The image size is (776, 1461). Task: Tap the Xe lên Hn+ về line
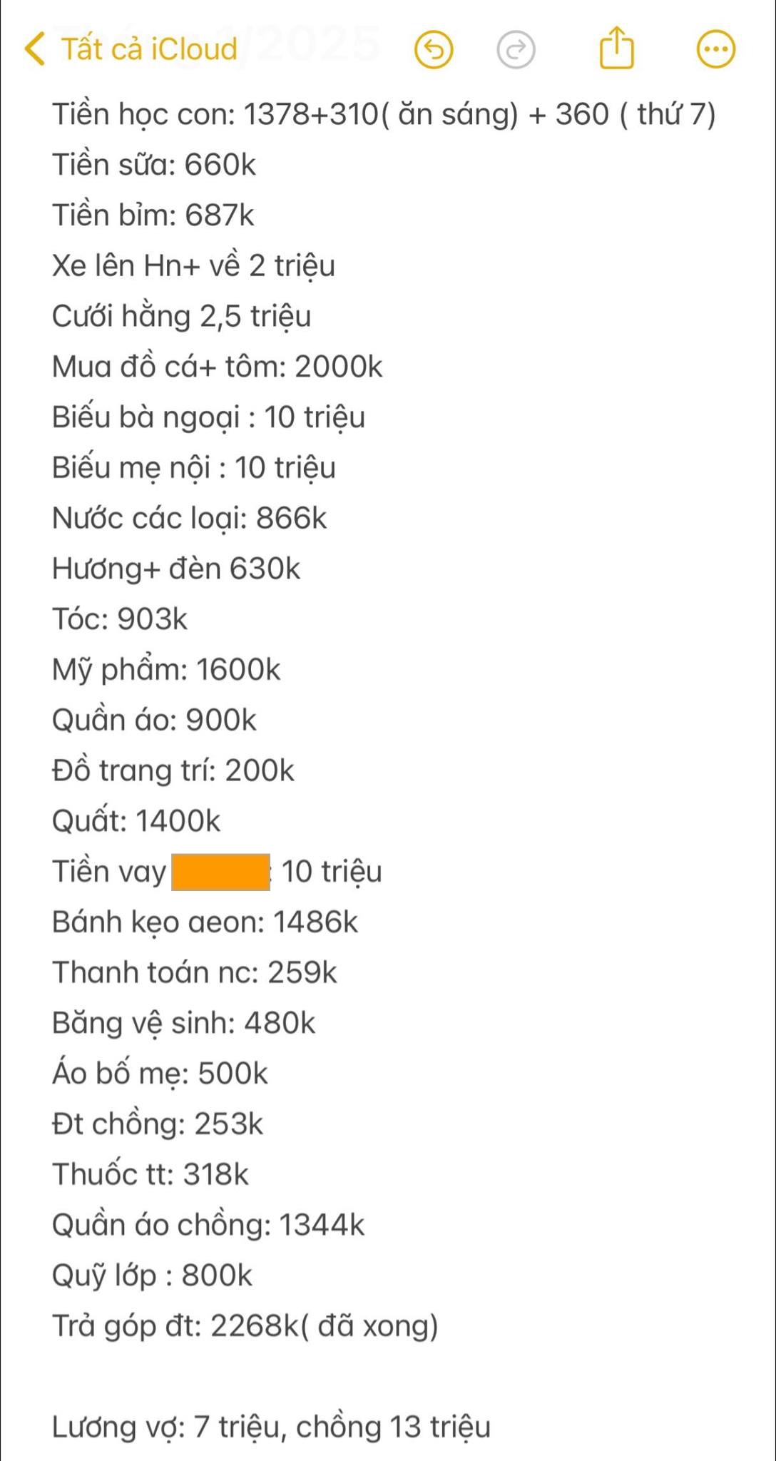point(193,266)
